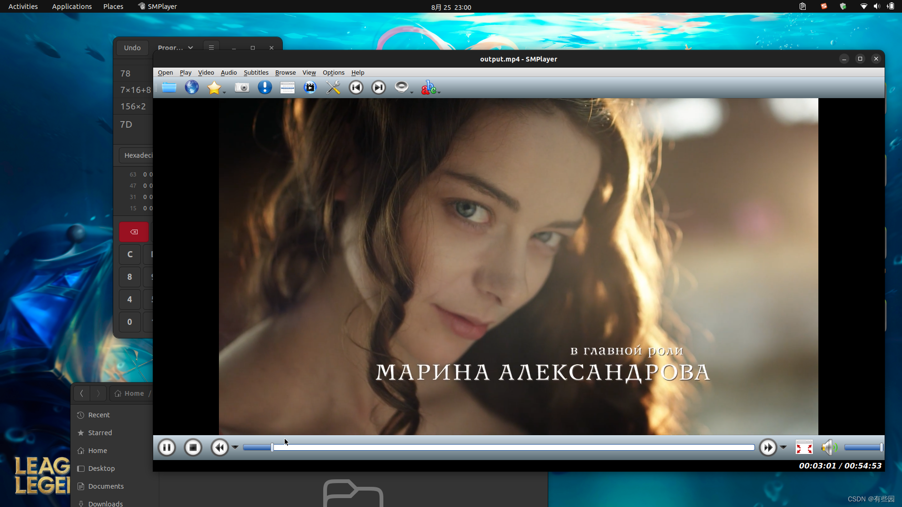Open the Options menu
This screenshot has width=902, height=507.
pos(334,72)
